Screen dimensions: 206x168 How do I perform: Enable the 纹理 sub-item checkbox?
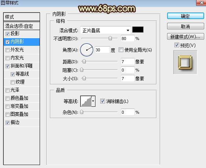click(12, 82)
